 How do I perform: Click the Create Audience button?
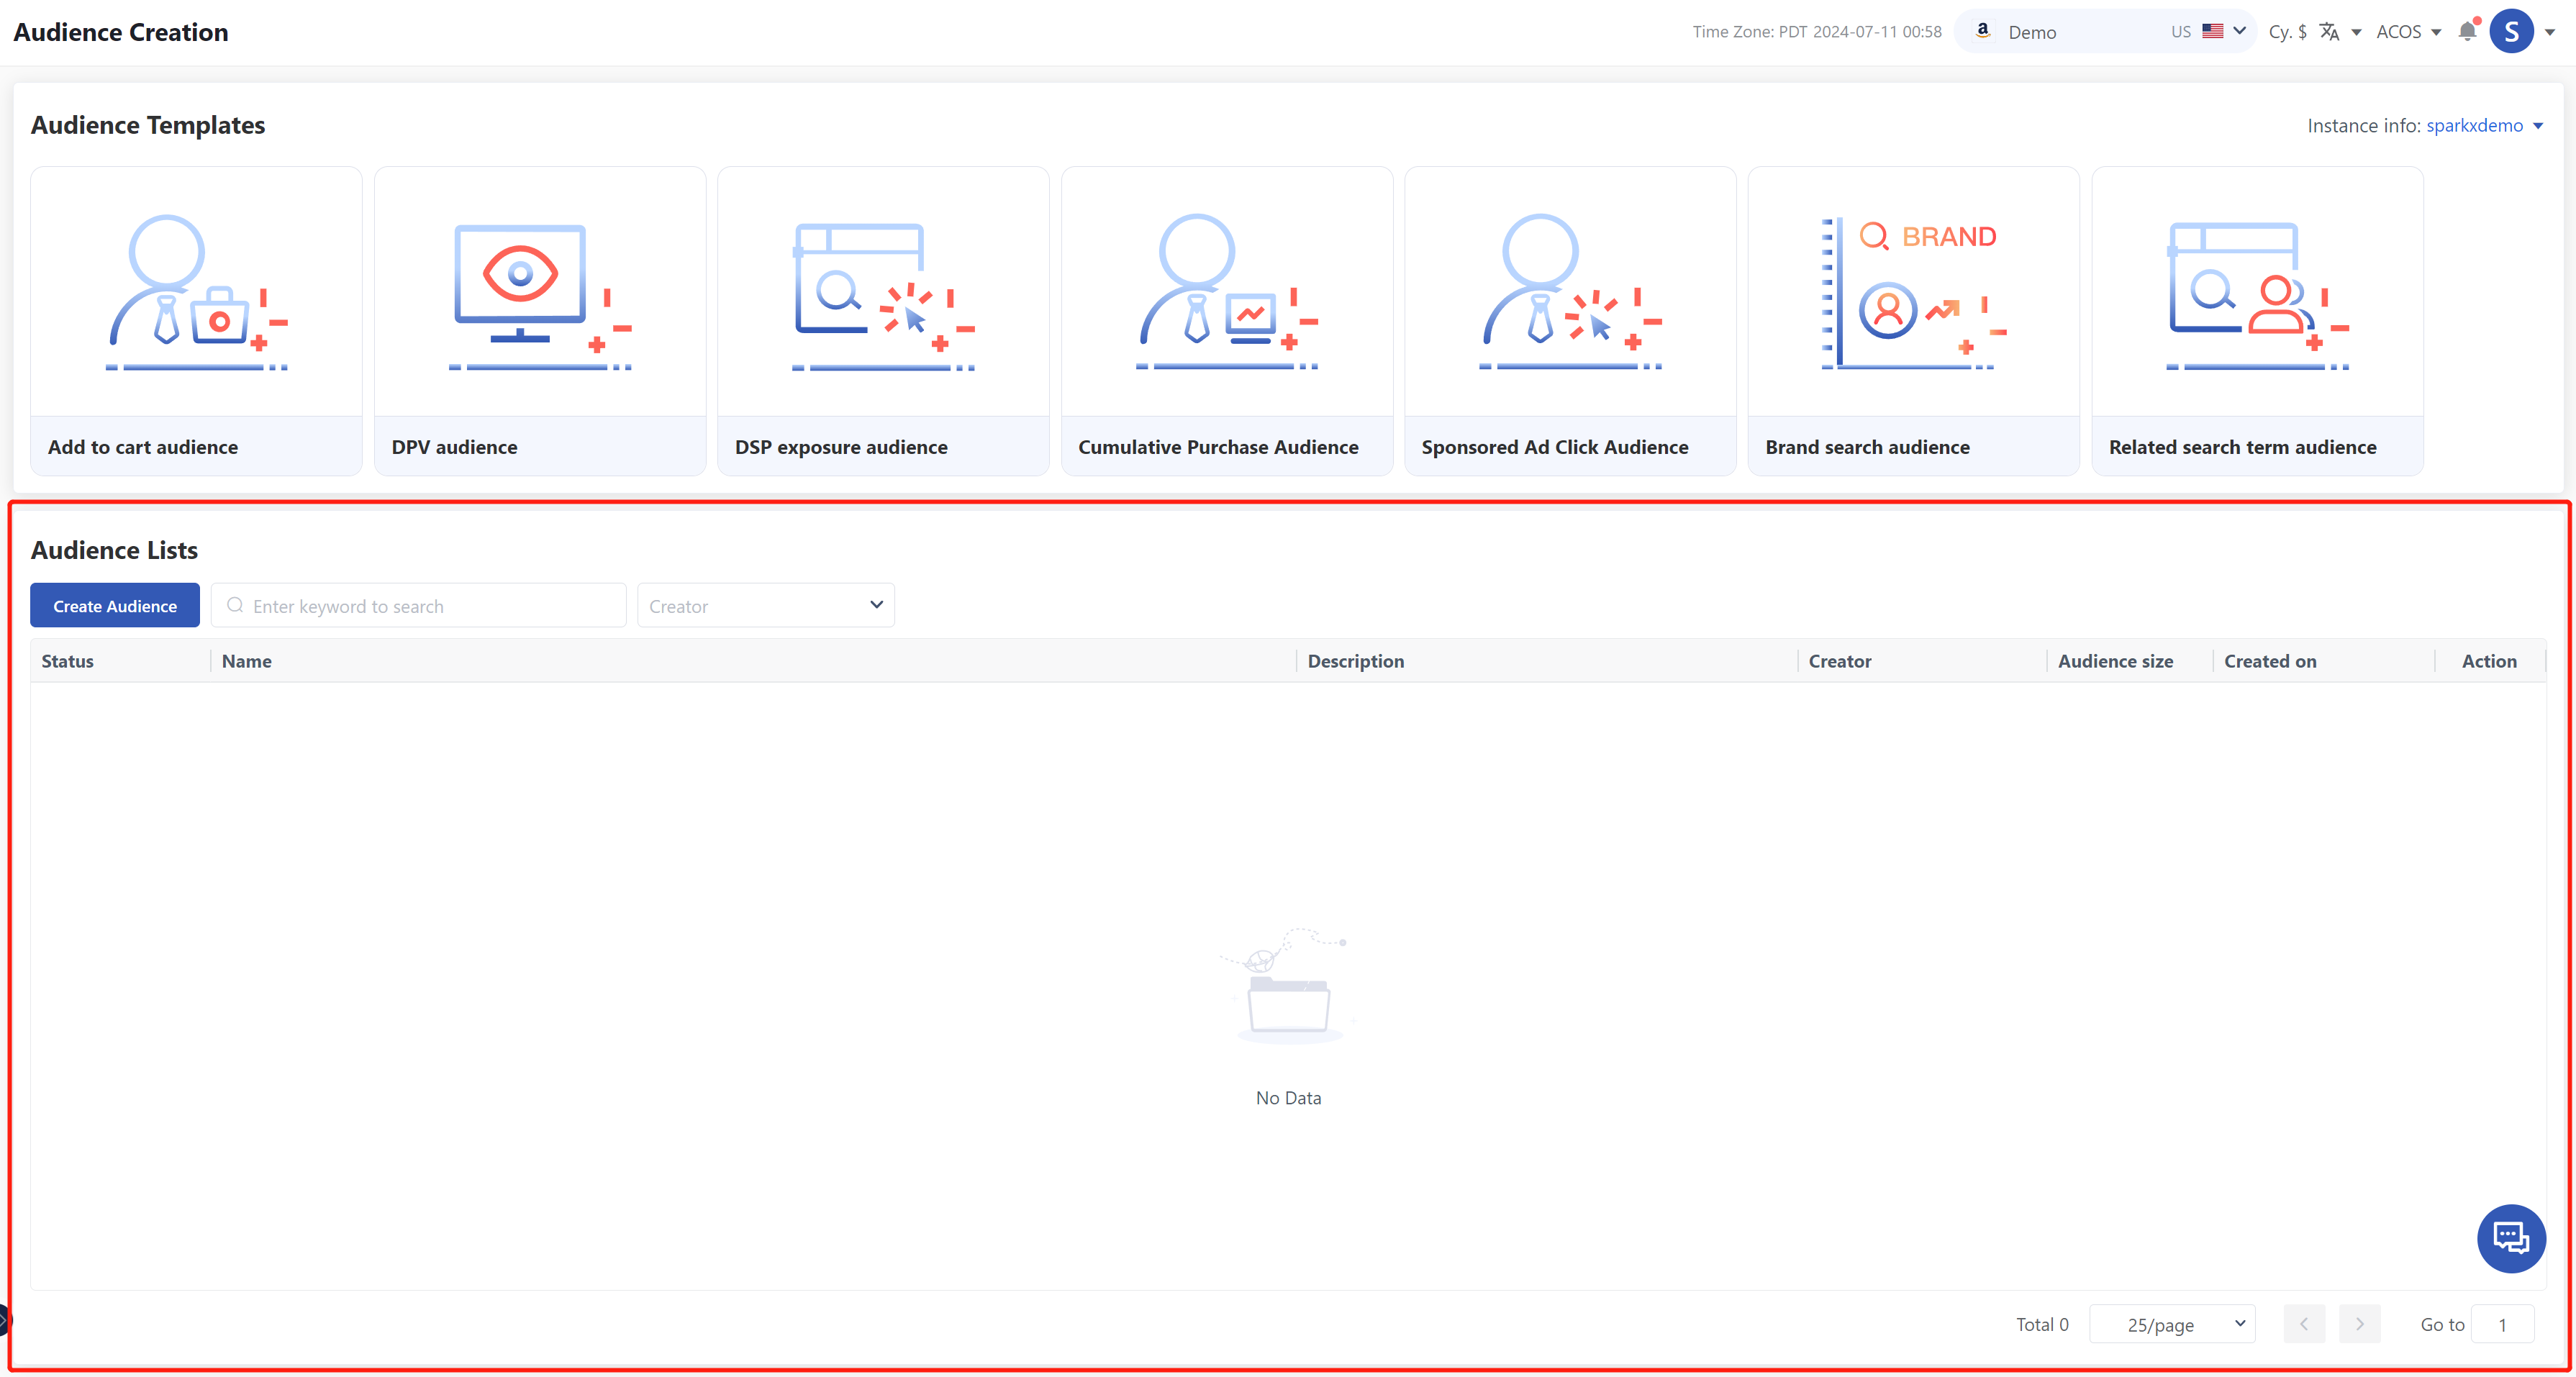[x=115, y=605]
